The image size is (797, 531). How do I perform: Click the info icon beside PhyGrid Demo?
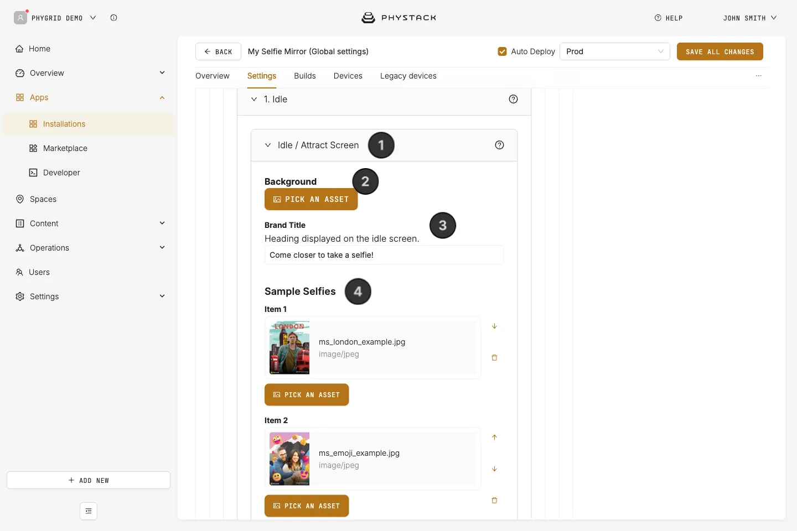[x=113, y=18]
